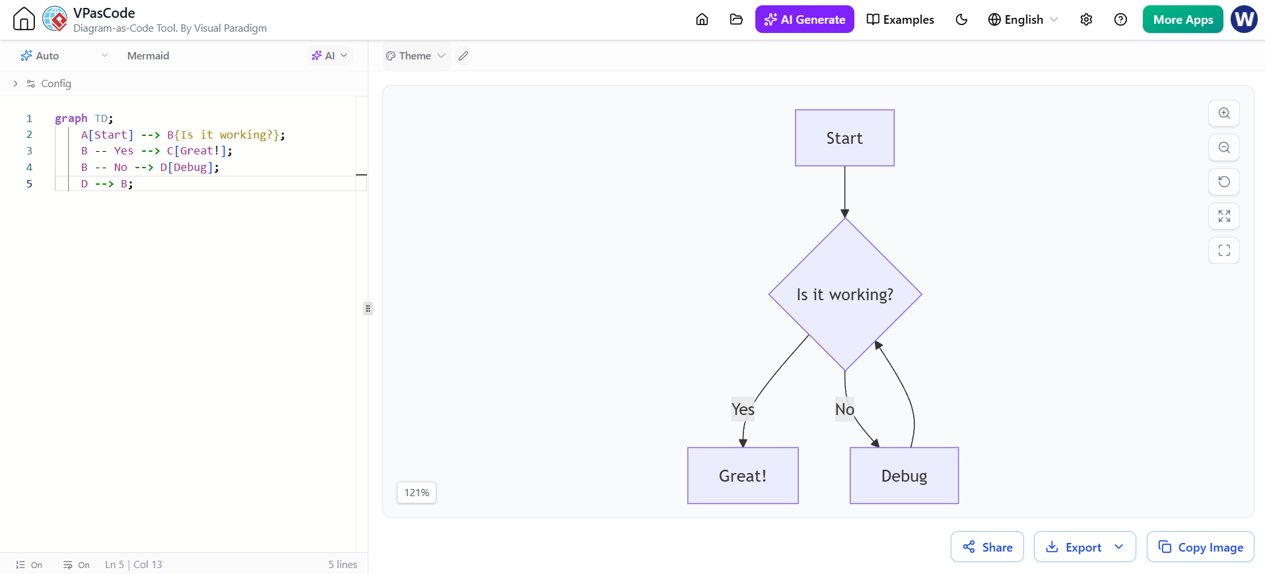
Task: Click the zoom out icon on canvas
Action: pyautogui.click(x=1224, y=147)
